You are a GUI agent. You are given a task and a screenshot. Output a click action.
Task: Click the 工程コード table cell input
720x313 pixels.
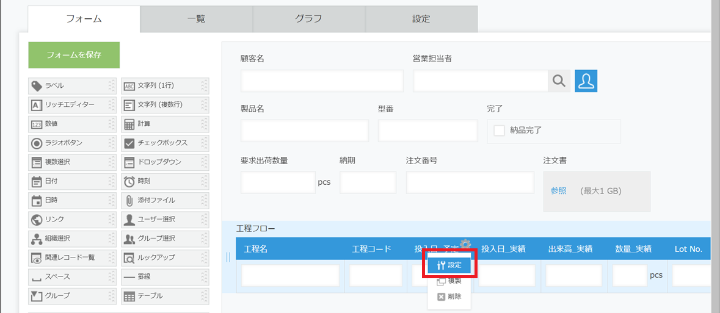(x=376, y=275)
